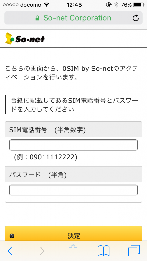The width and height of the screenshot is (147, 261).
Task: Reload the page with refresh icon
Action: tap(136, 18)
